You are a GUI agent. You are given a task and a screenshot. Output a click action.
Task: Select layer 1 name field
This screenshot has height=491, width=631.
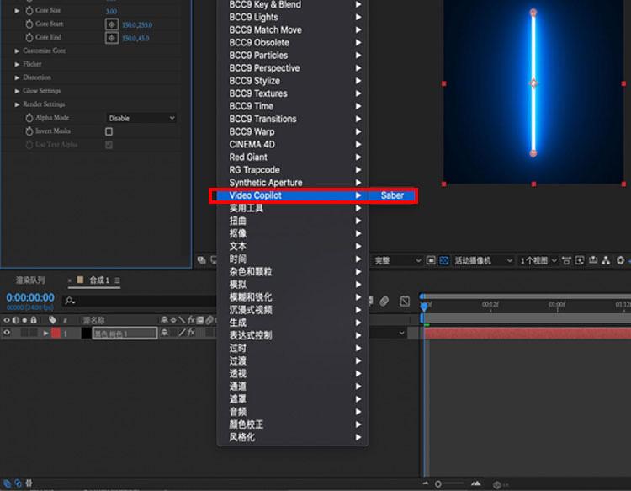pyautogui.click(x=125, y=334)
